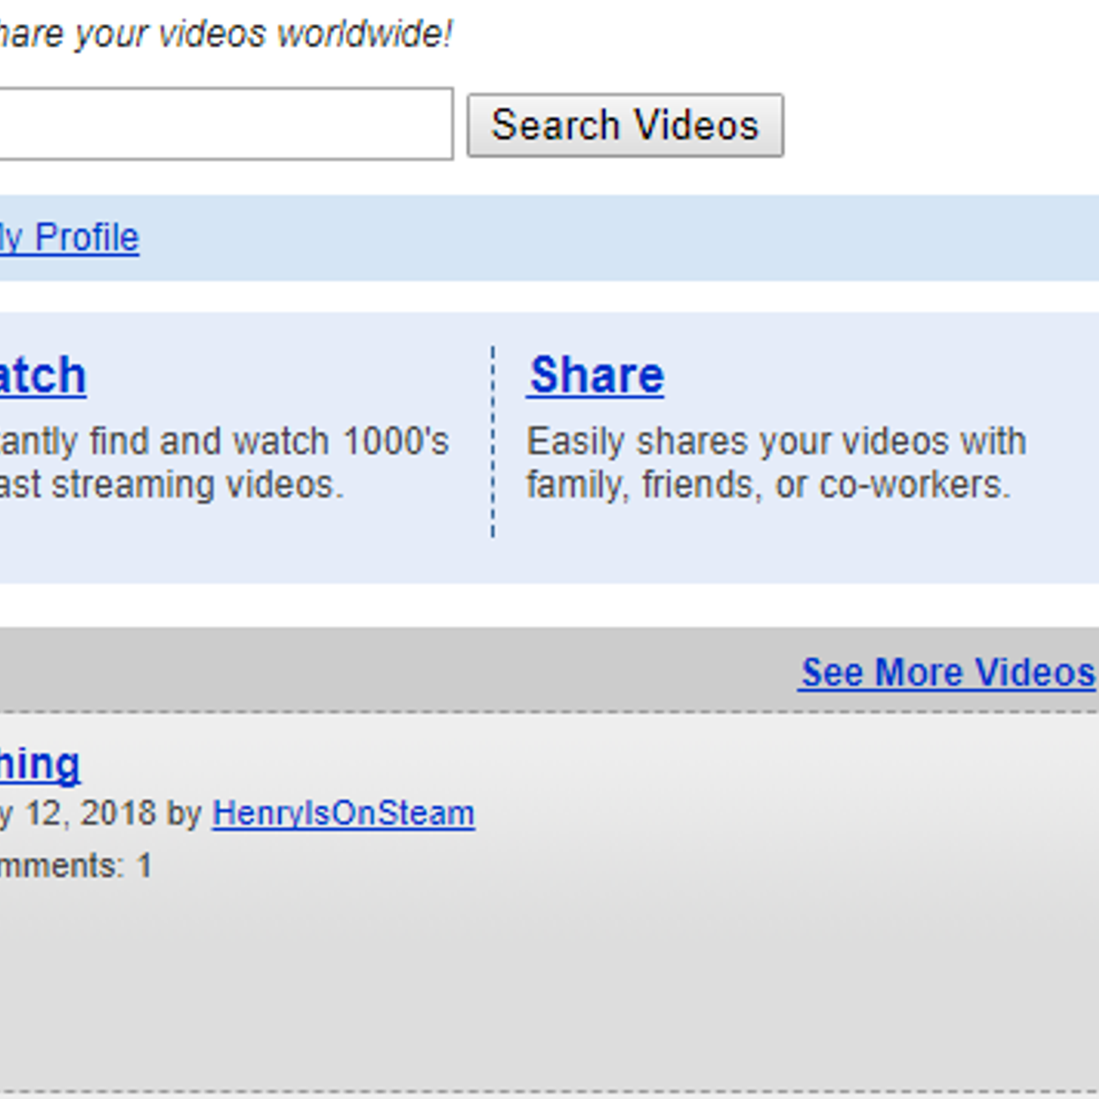Follow the See More Videos link
Screen dimensions: 1099x1099
[x=947, y=672]
